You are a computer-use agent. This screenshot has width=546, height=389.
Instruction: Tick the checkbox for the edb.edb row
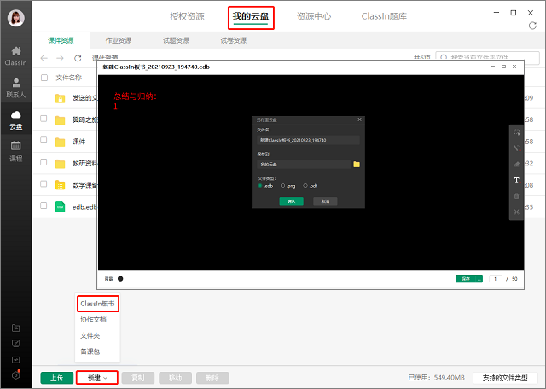(44, 206)
